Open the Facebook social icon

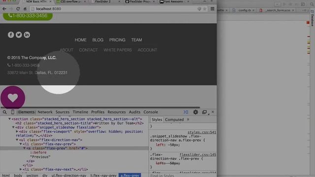[11, 35]
